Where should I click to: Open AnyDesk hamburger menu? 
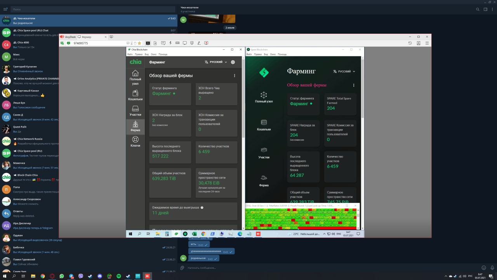tap(426, 43)
